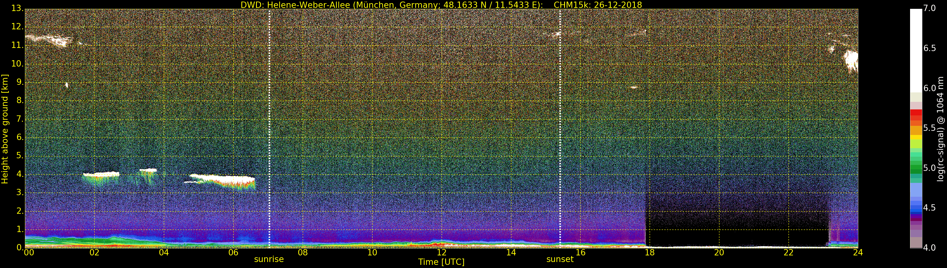Click the 12 tick on time axis
This screenshot has width=947, height=268.
pyautogui.click(x=442, y=253)
